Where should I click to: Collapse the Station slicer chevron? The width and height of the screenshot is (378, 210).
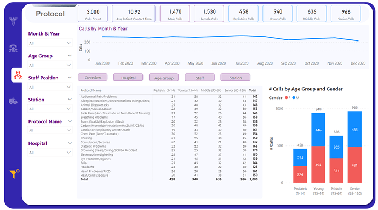[x=70, y=100]
